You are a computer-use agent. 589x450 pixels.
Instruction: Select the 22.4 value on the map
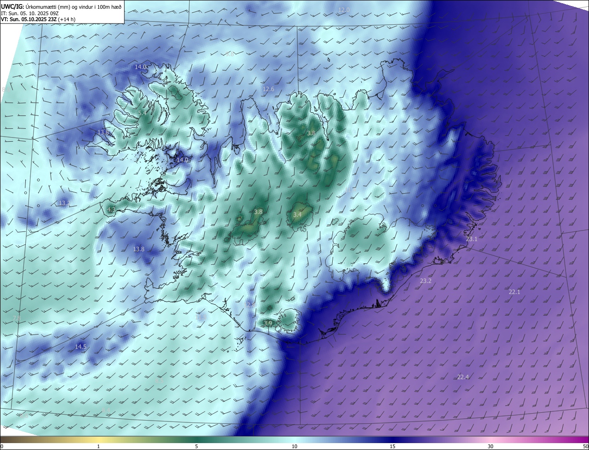(x=463, y=377)
